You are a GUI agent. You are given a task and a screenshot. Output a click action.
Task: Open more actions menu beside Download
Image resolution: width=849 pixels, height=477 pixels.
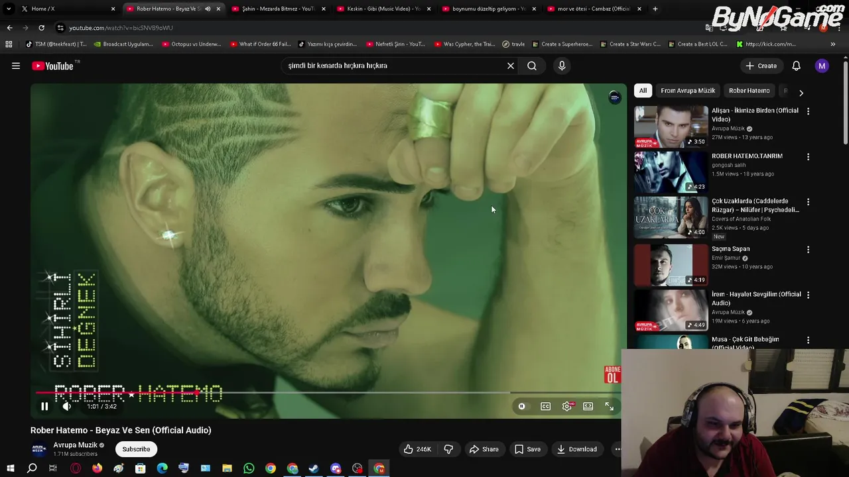tap(617, 449)
